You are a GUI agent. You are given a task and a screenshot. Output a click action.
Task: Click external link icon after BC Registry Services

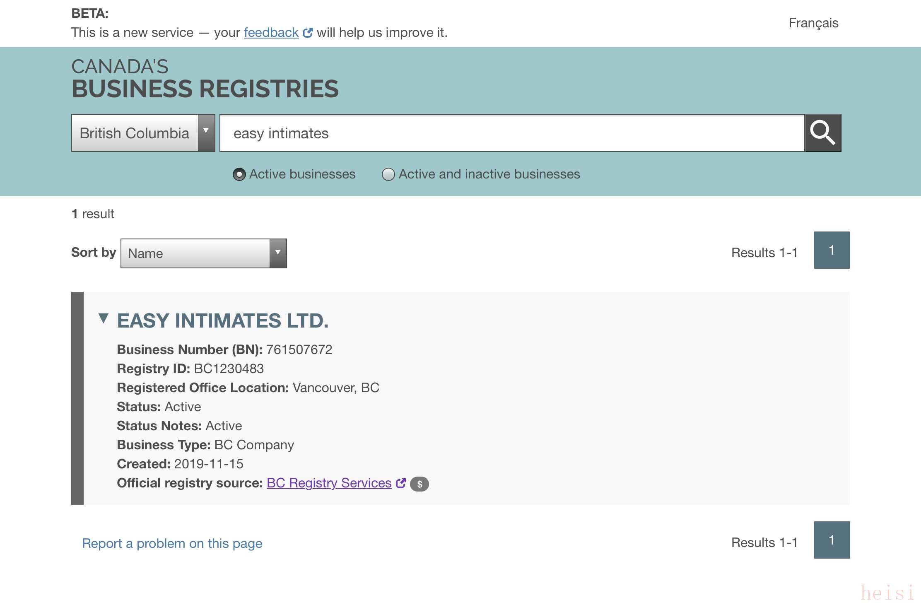pos(400,483)
